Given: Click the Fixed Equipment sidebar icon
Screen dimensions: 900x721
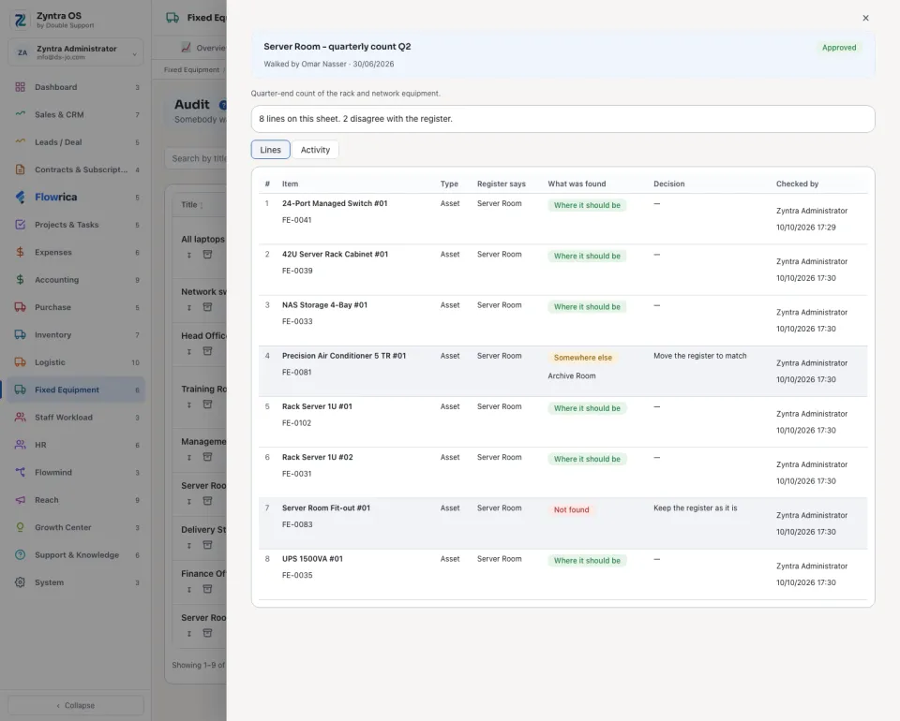Looking at the screenshot, I should point(20,390).
